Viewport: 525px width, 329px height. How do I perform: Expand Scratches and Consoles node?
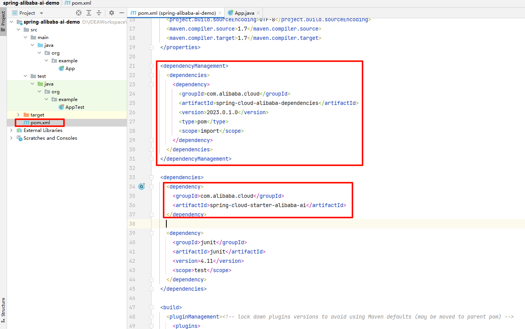(x=12, y=138)
